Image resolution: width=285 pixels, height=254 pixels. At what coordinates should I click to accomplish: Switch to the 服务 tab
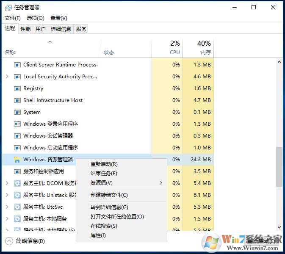81,29
